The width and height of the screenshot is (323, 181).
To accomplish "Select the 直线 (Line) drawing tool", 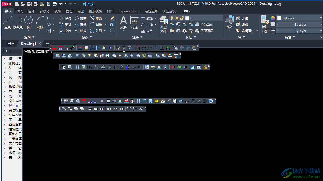I will tap(8, 22).
